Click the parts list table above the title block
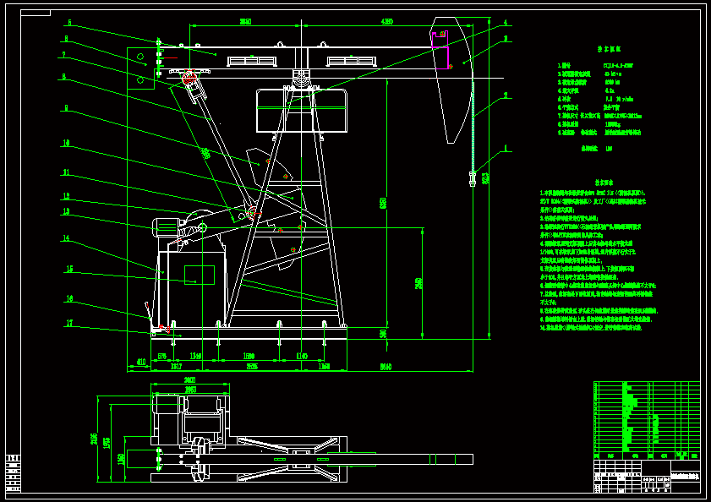Image resolution: width=711 pixels, height=502 pixels. pyautogui.click(x=647, y=420)
